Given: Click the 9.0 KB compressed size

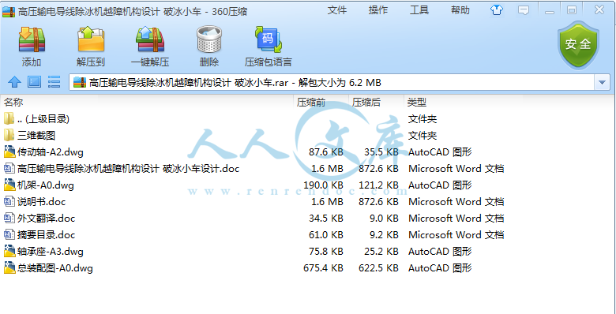Looking at the screenshot, I should tap(384, 219).
